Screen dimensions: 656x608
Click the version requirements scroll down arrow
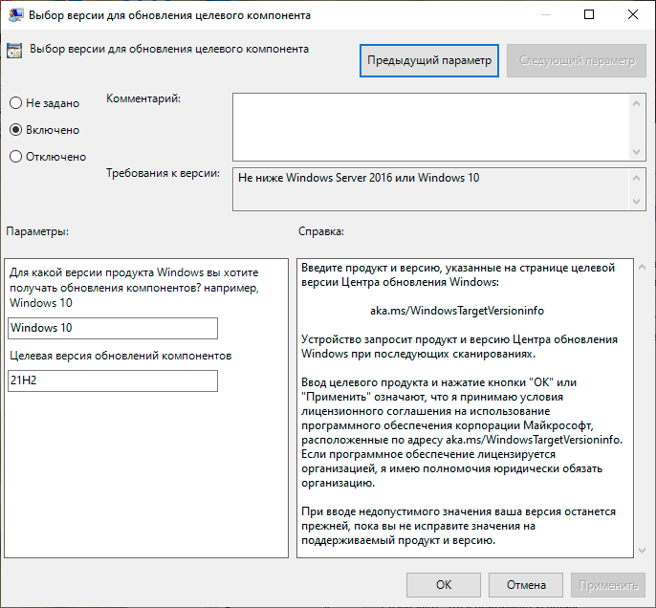pos(636,202)
